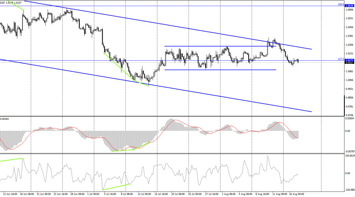Click the 0.9931 price scale value
This screenshot has height=197, width=355.
(350, 89)
